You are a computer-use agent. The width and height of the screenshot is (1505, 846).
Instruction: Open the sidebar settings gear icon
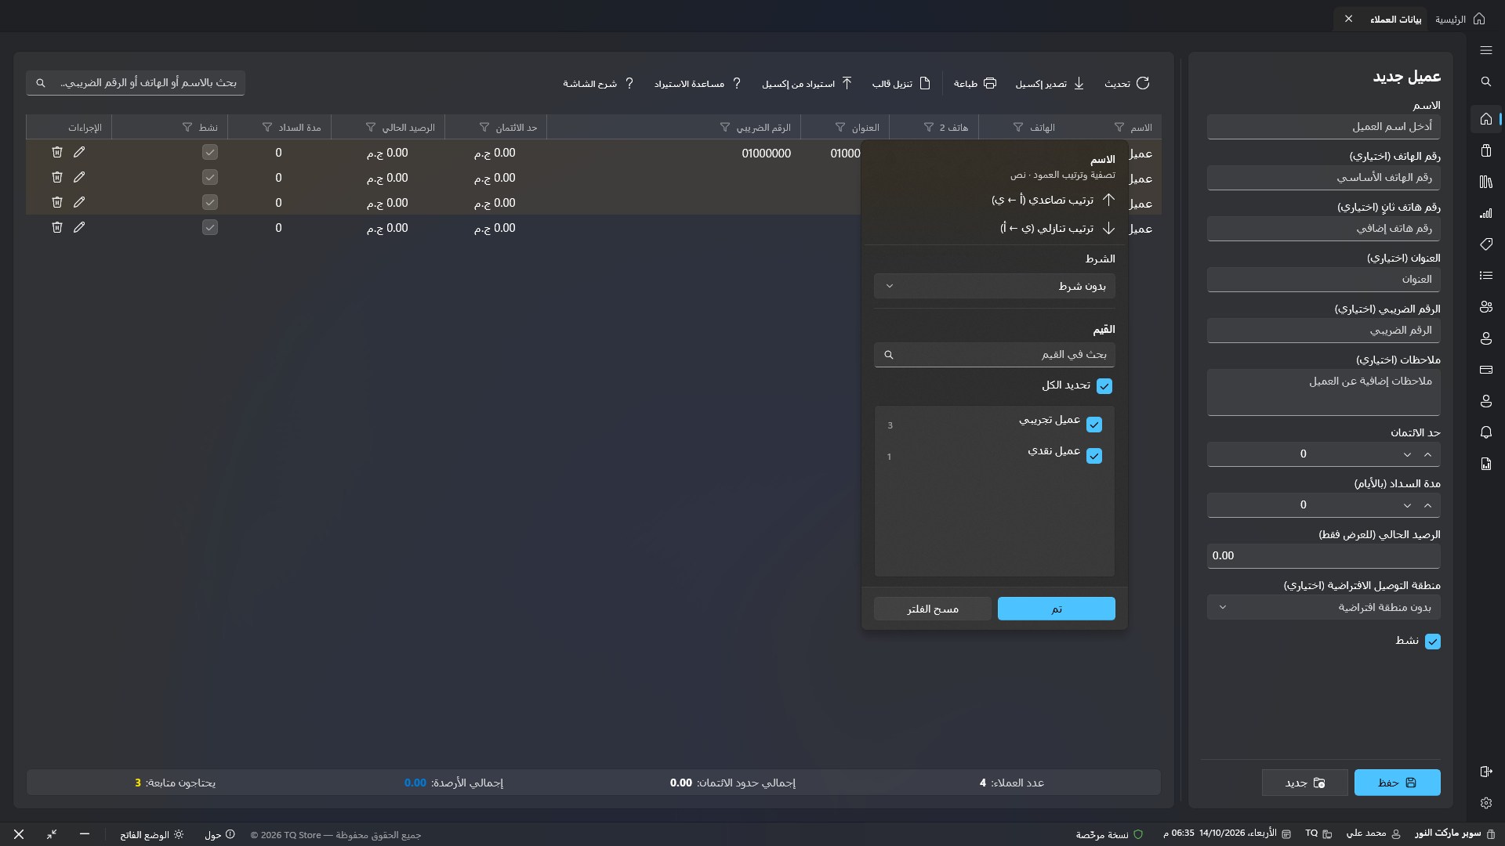[1485, 803]
